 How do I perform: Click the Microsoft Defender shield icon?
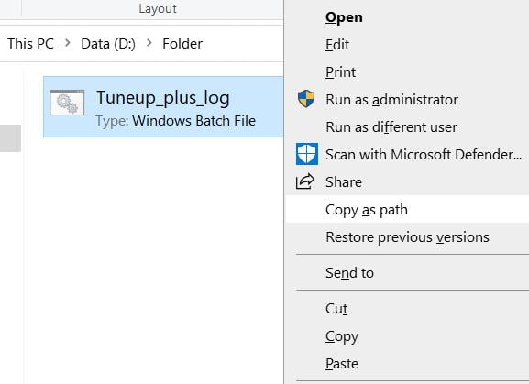tap(306, 154)
